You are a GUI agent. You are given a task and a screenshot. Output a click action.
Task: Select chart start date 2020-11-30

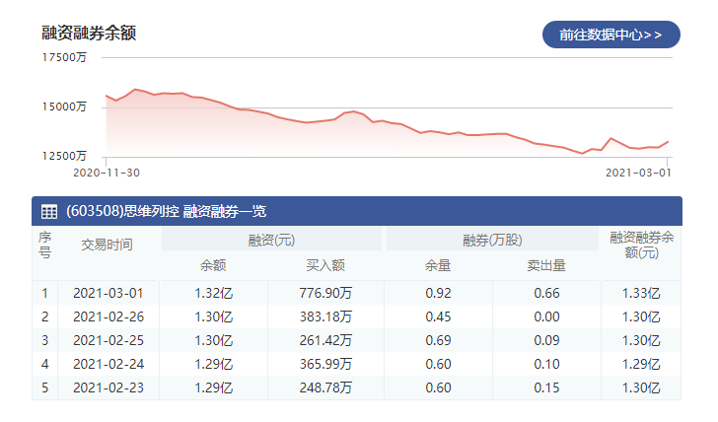(107, 173)
